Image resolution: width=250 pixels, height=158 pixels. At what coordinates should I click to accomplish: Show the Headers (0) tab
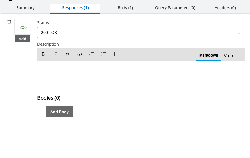click(x=225, y=8)
